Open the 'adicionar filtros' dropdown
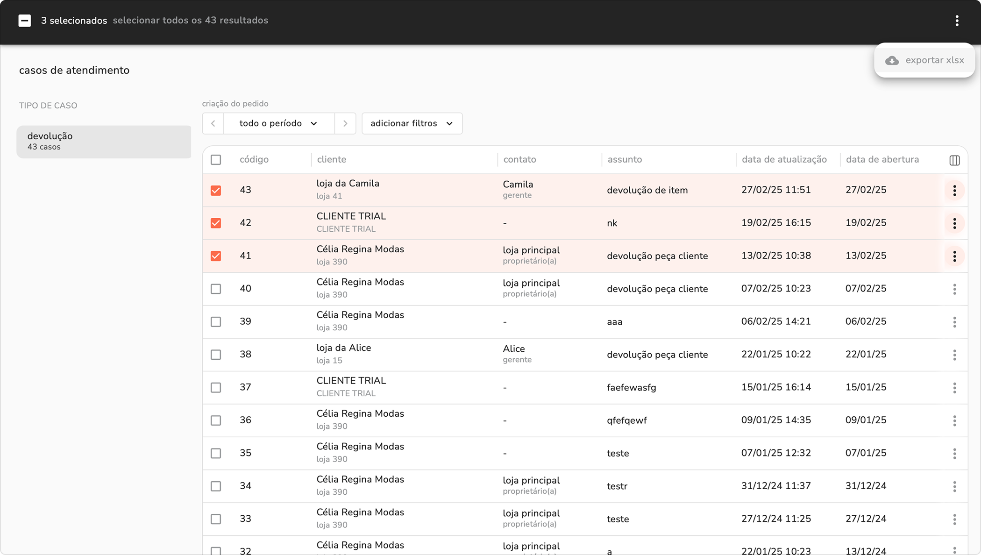This screenshot has width=981, height=555. click(x=412, y=123)
